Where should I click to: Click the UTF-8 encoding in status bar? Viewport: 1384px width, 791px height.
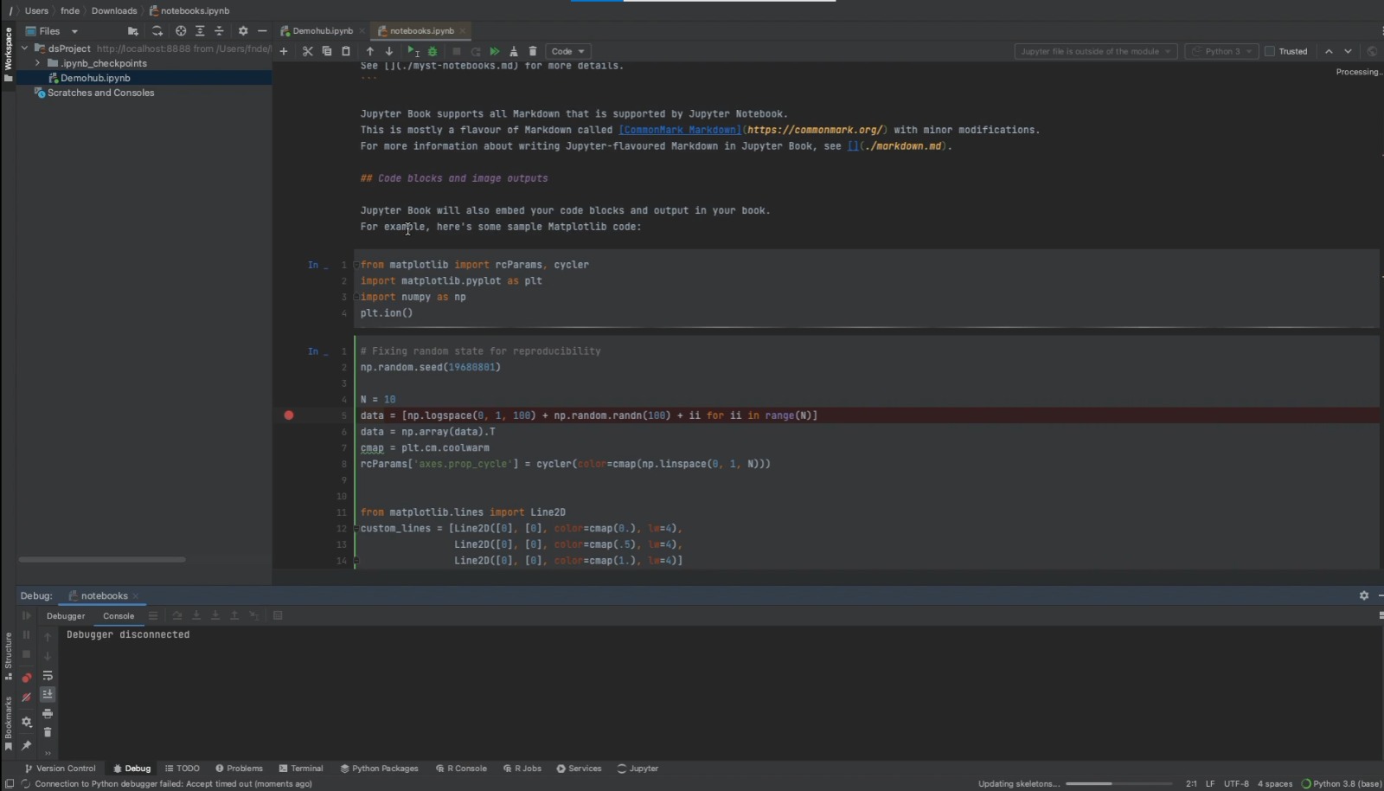coord(1236,784)
